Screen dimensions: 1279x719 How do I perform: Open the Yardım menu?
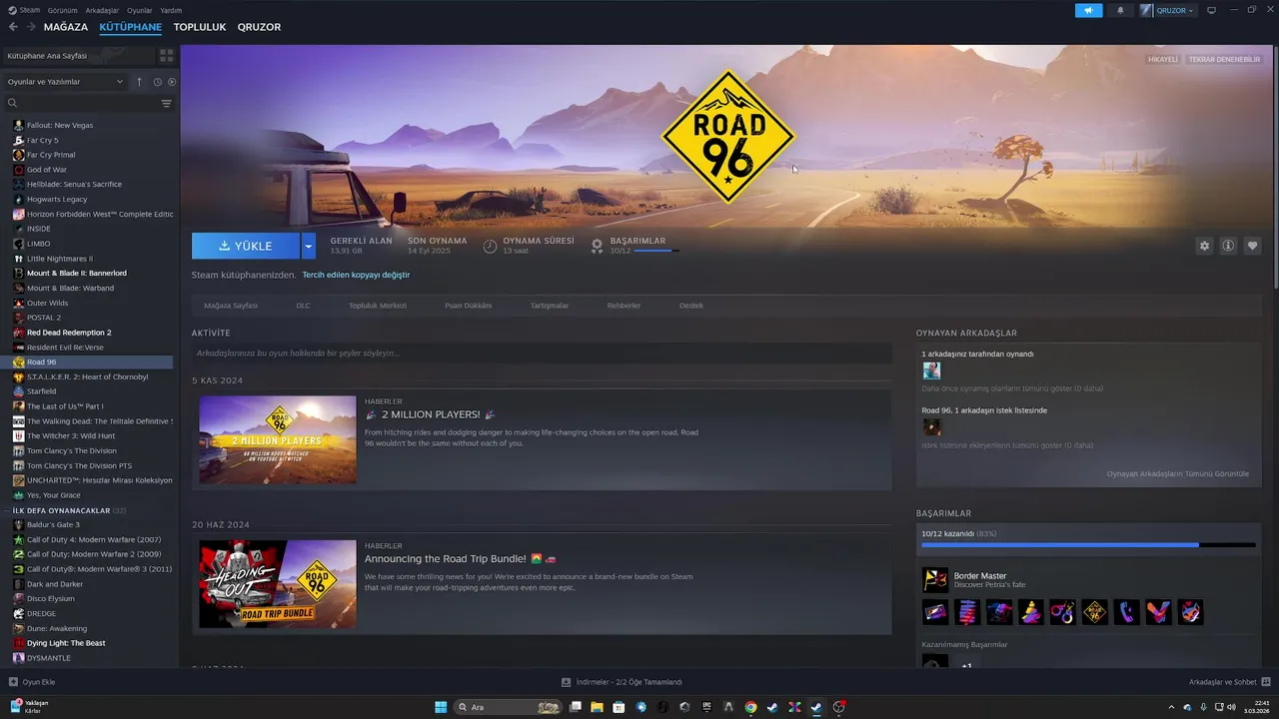pos(171,10)
